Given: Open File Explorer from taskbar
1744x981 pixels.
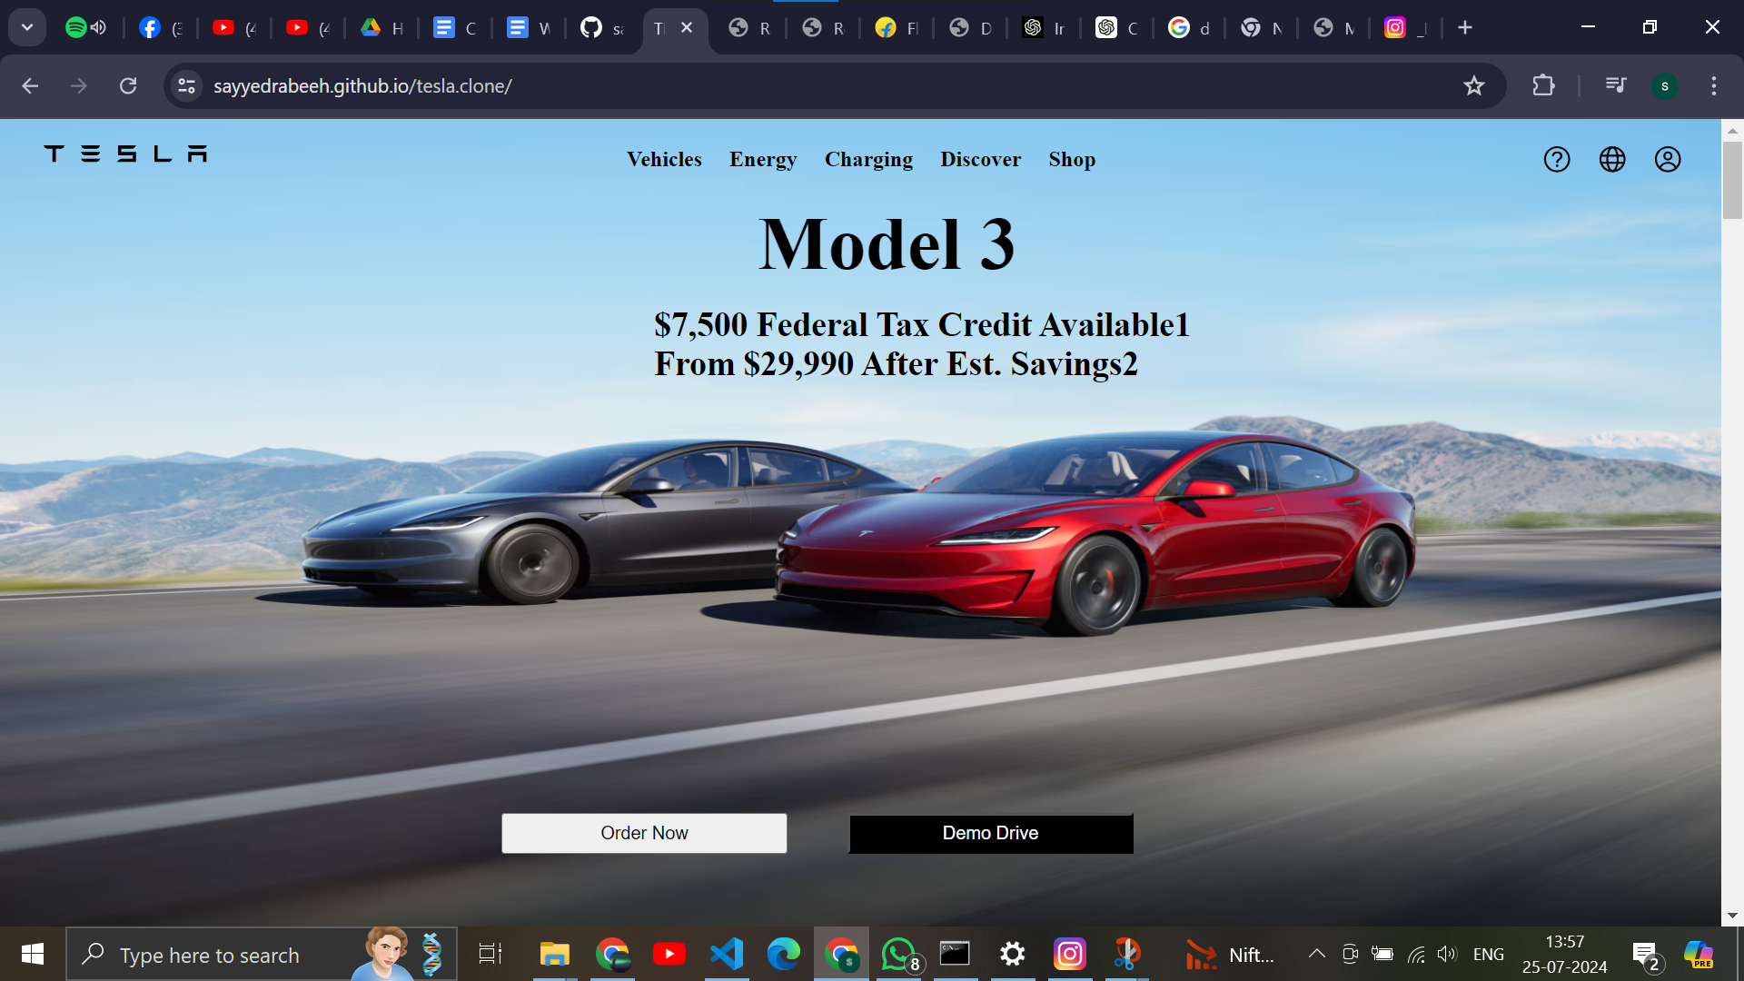Looking at the screenshot, I should coord(554,954).
